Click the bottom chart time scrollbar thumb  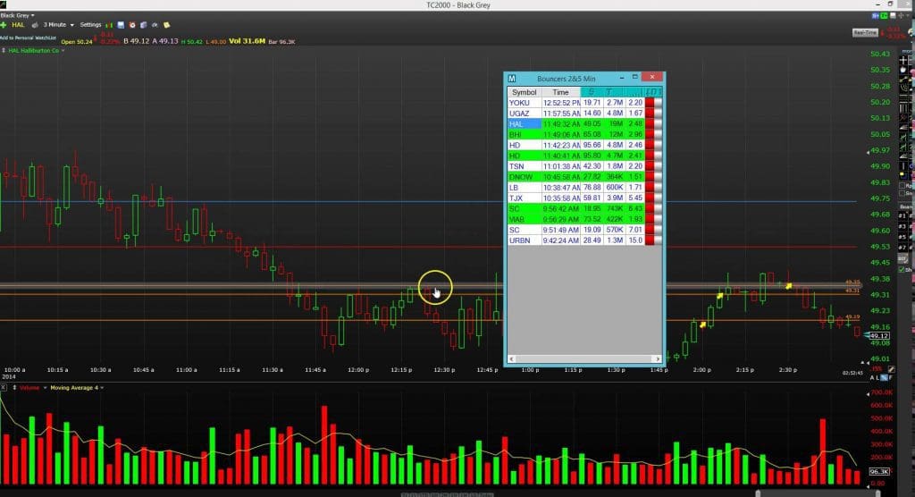[818, 493]
